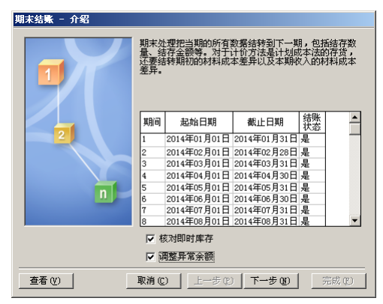This screenshot has height=304, width=383.
Task: Click the 结账状态 column header
Action: pyautogui.click(x=312, y=122)
